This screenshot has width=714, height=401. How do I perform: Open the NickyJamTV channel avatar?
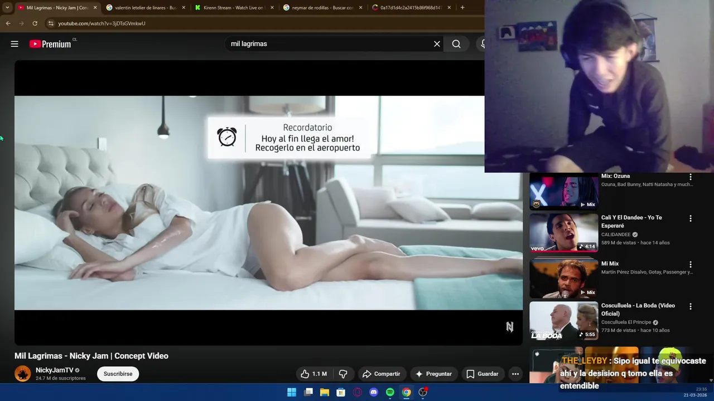click(22, 374)
